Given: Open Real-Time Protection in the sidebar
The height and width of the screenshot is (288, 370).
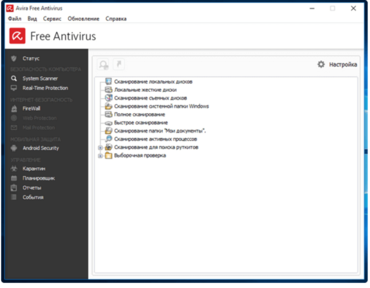Looking at the screenshot, I should [x=45, y=88].
